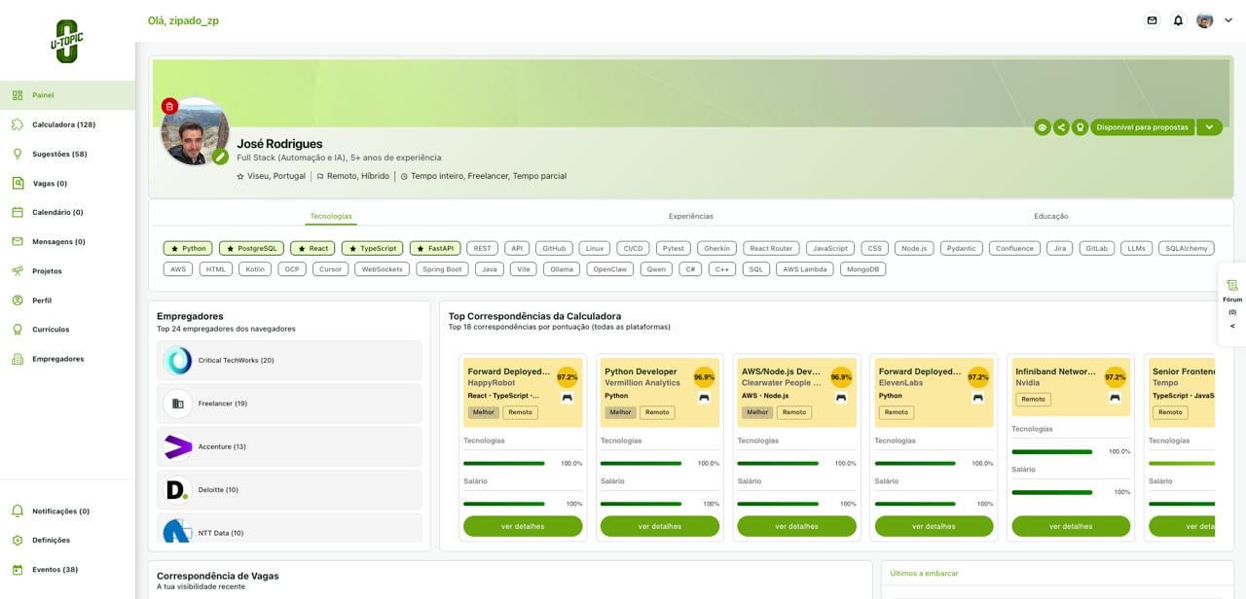1246x599 pixels.
Task: Click the share profile icon
Action: 1061,127
